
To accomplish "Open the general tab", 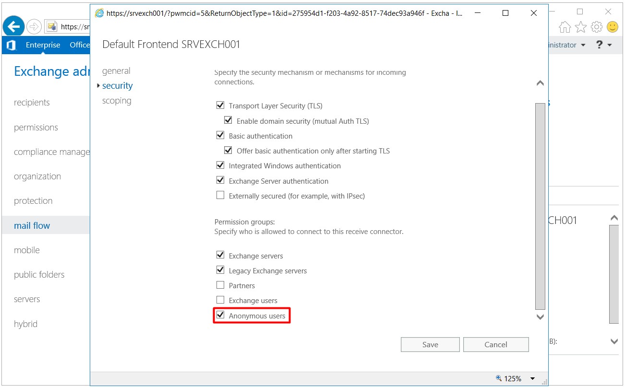I will point(116,71).
